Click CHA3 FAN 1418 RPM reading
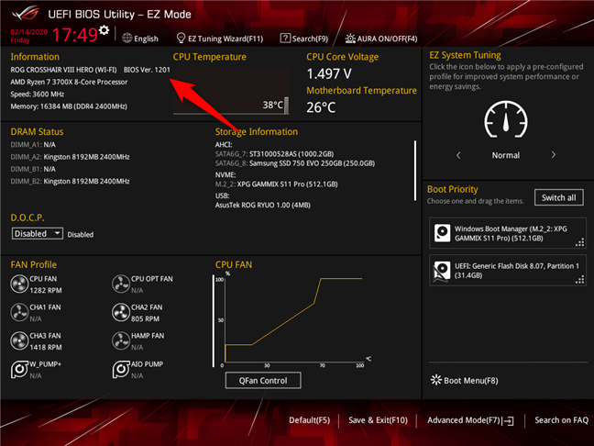The width and height of the screenshot is (594, 446). pos(46,347)
